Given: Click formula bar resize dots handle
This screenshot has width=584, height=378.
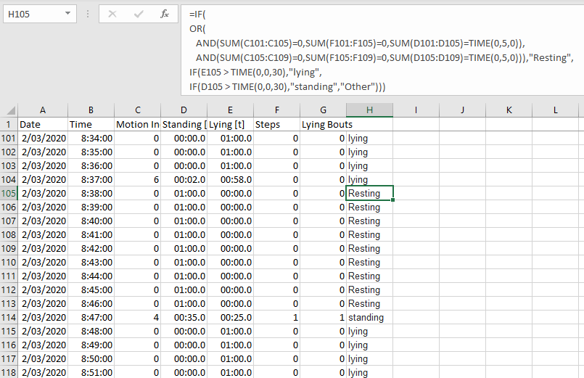Looking at the screenshot, I should coord(88,15).
